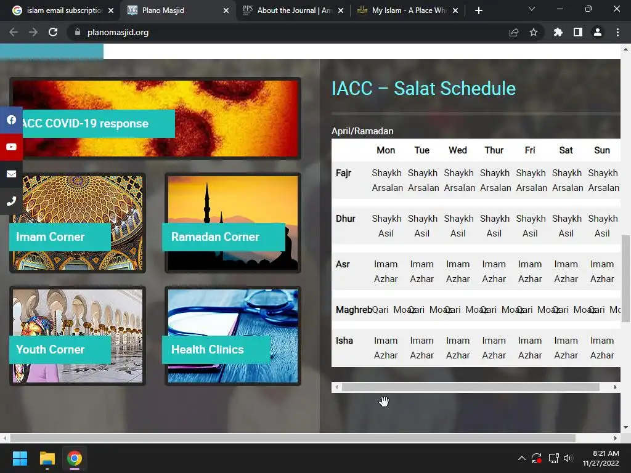Click the Maghreb row label
The width and height of the screenshot is (631, 473).
(x=354, y=310)
